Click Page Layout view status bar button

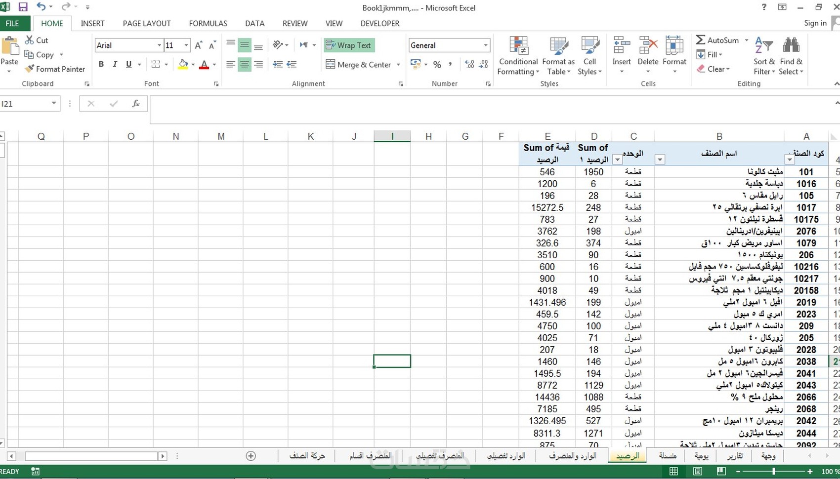(x=697, y=471)
